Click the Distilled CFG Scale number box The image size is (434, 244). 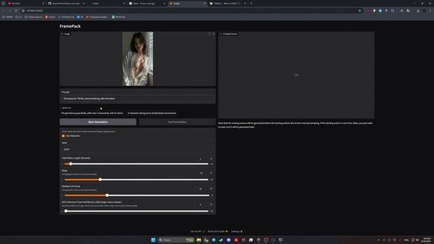pos(202,188)
